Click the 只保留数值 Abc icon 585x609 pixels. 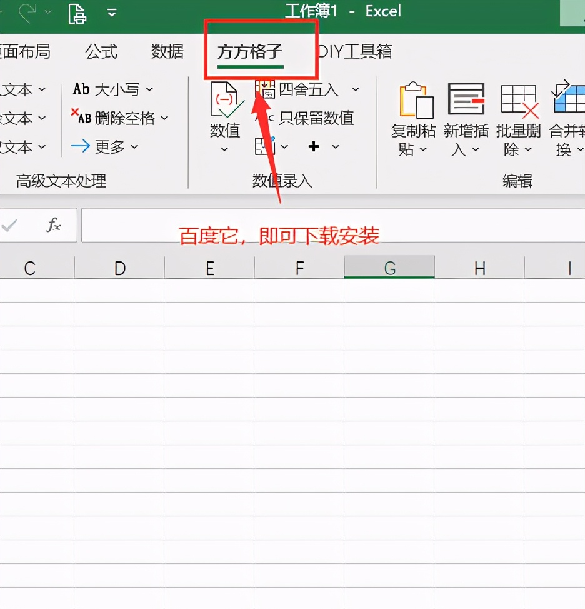coord(266,118)
